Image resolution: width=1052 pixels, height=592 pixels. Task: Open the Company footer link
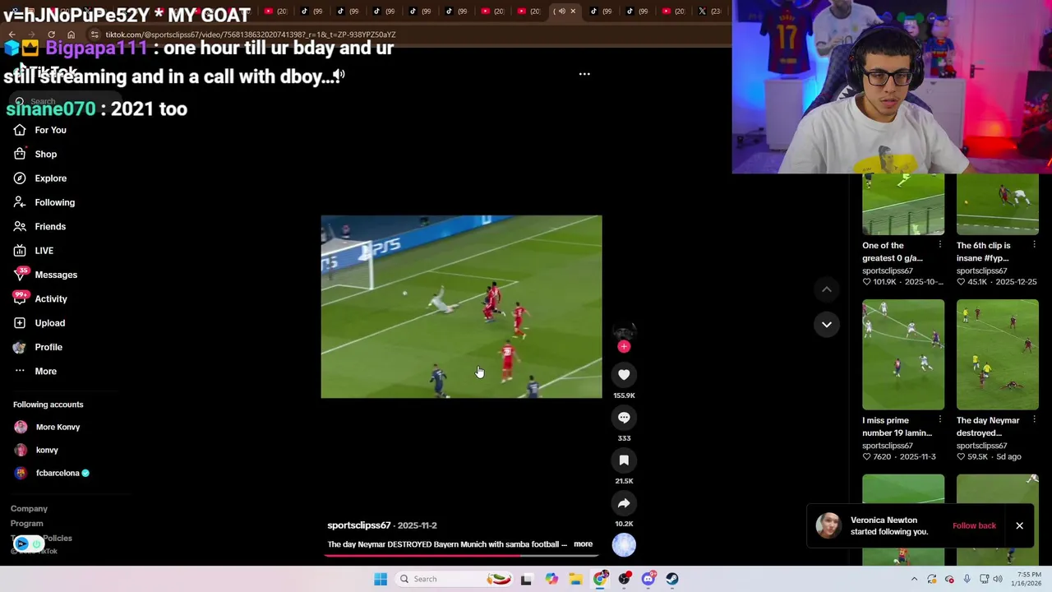tap(29, 509)
